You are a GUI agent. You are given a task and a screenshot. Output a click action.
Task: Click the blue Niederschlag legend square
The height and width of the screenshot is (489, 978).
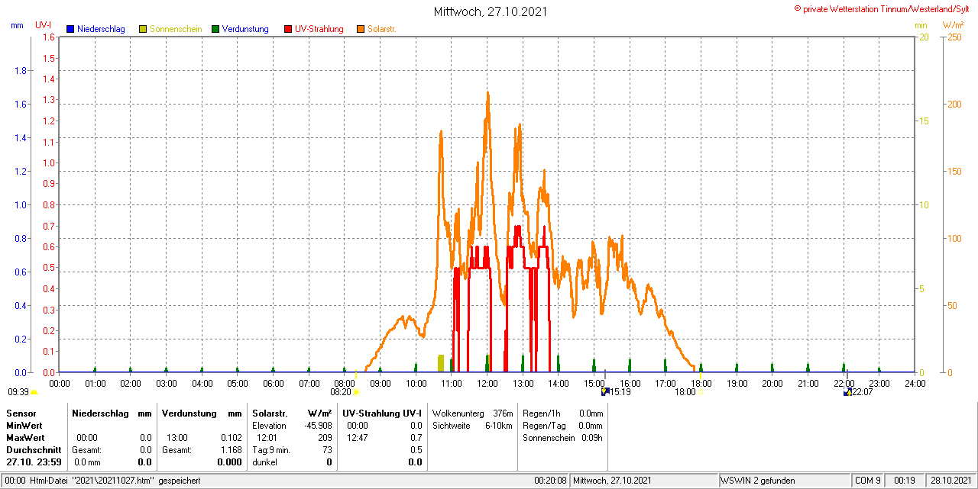tap(70, 29)
